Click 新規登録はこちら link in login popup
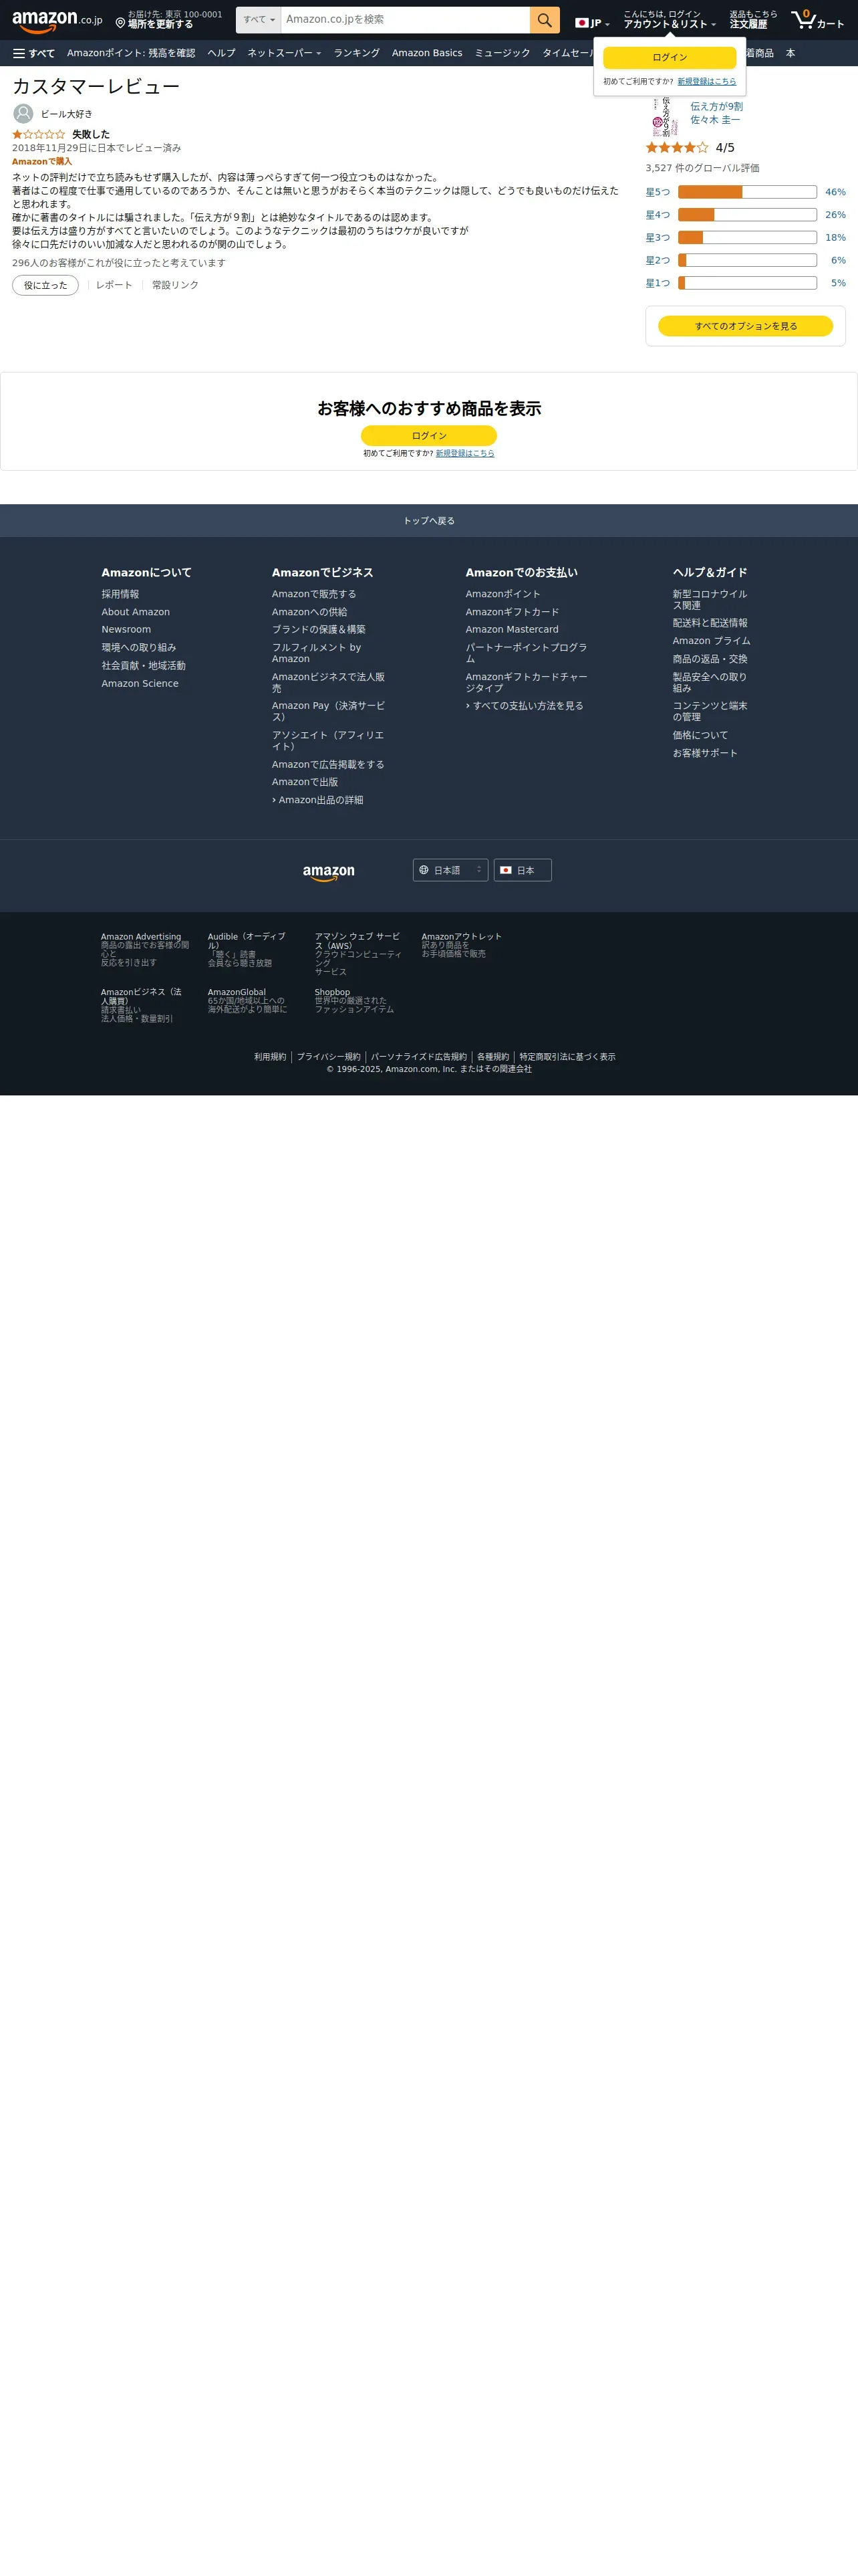The width and height of the screenshot is (858, 2576). pos(706,82)
